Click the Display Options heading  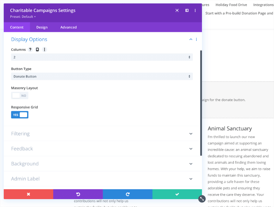[x=29, y=39]
